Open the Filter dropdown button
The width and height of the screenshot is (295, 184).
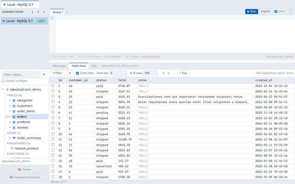point(58,73)
